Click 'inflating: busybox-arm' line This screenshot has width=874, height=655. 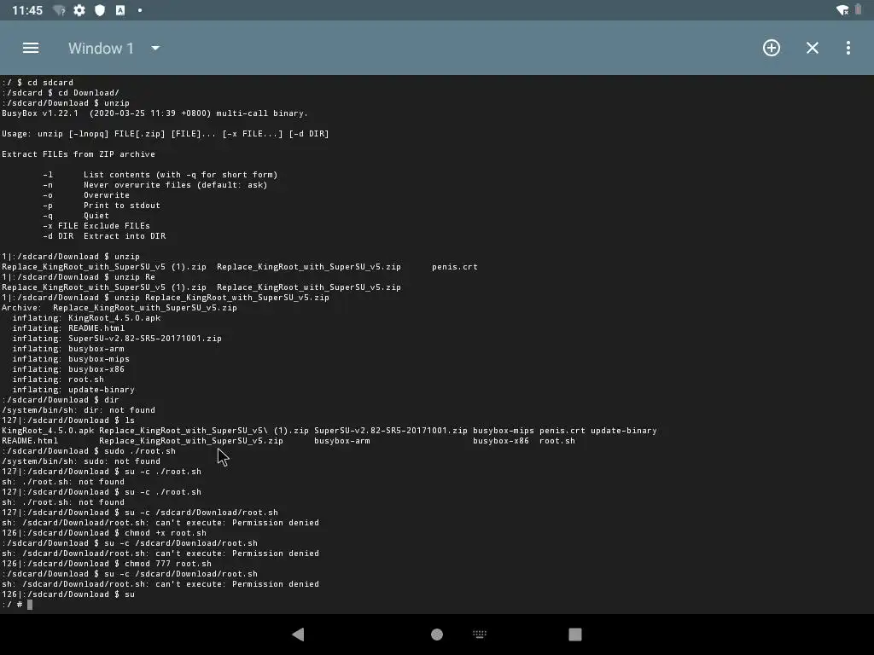pos(68,349)
